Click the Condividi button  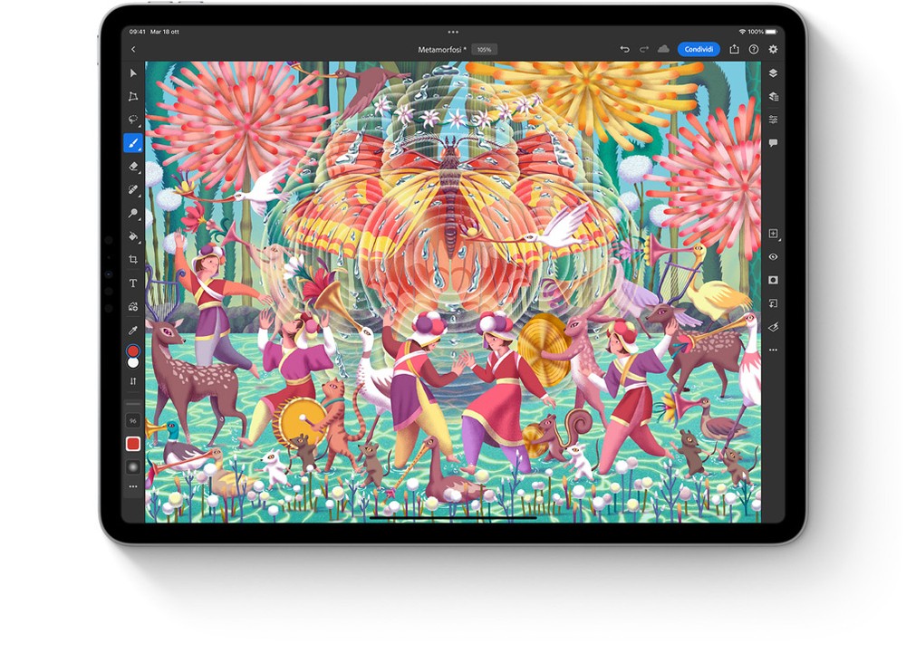pos(699,50)
